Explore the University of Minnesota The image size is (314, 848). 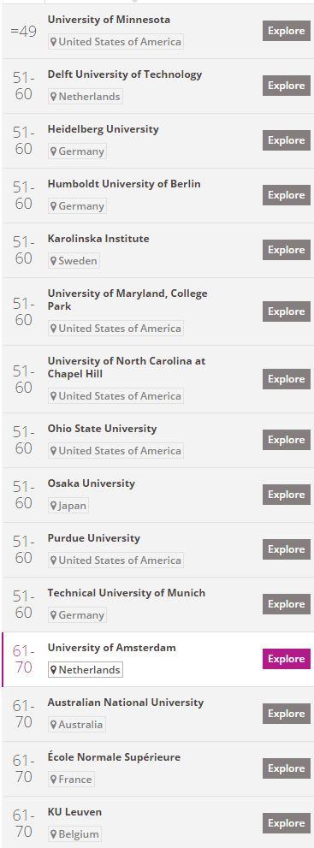coord(287,31)
